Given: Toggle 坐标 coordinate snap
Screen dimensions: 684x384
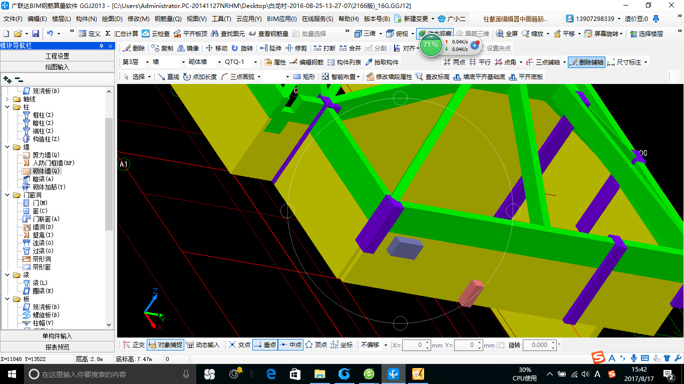Looking at the screenshot, I should point(342,345).
